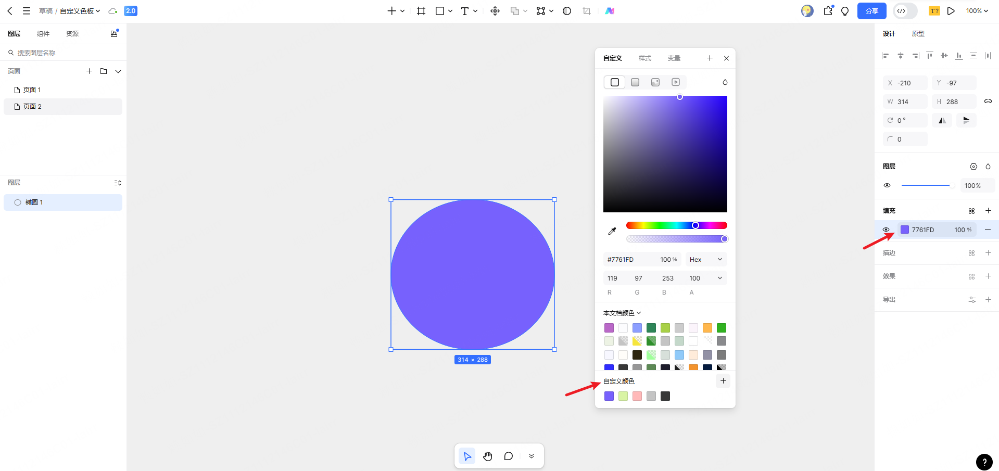
Task: Click the hue rainbow slider
Action: 676,225
